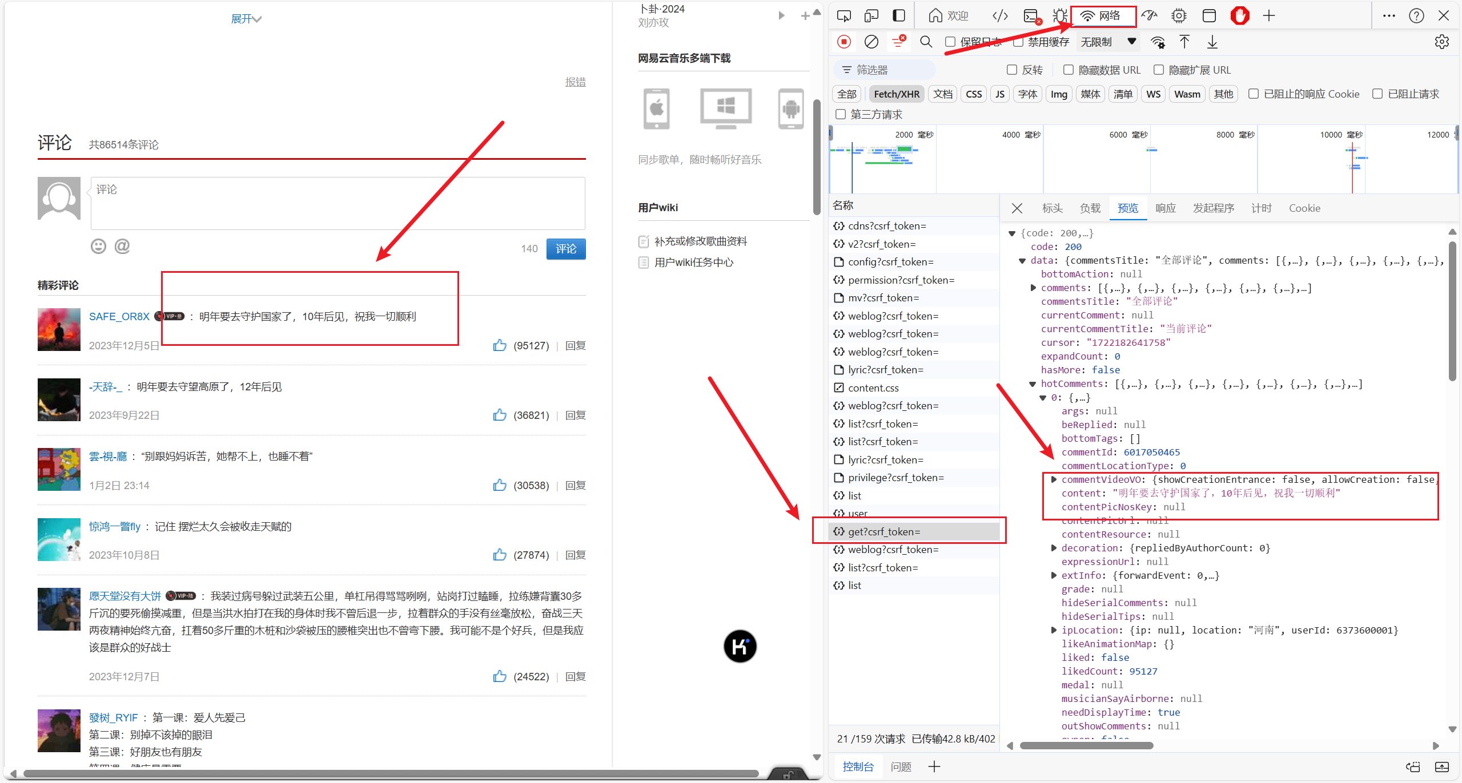Viewport: 1462px width, 783px height.
Task: Open network search magnifier
Action: [x=926, y=42]
